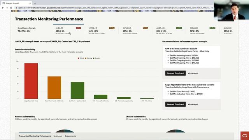Click the orange Warning badge on the JAPAC_MR card
The height and width of the screenshot is (140, 249).
145,28
